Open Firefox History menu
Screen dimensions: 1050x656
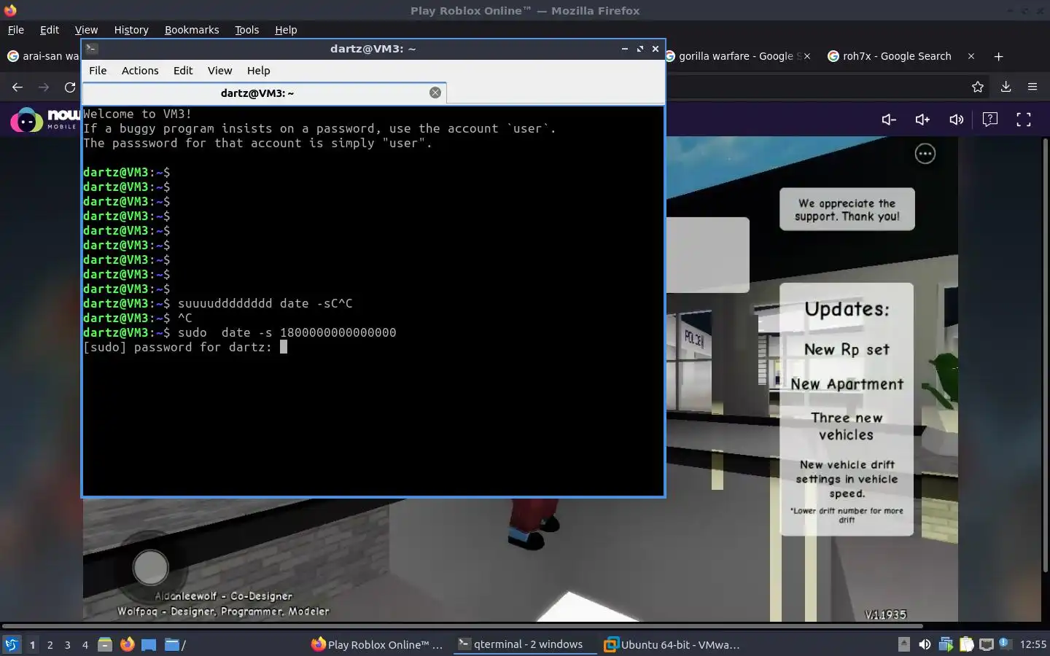[x=131, y=30]
